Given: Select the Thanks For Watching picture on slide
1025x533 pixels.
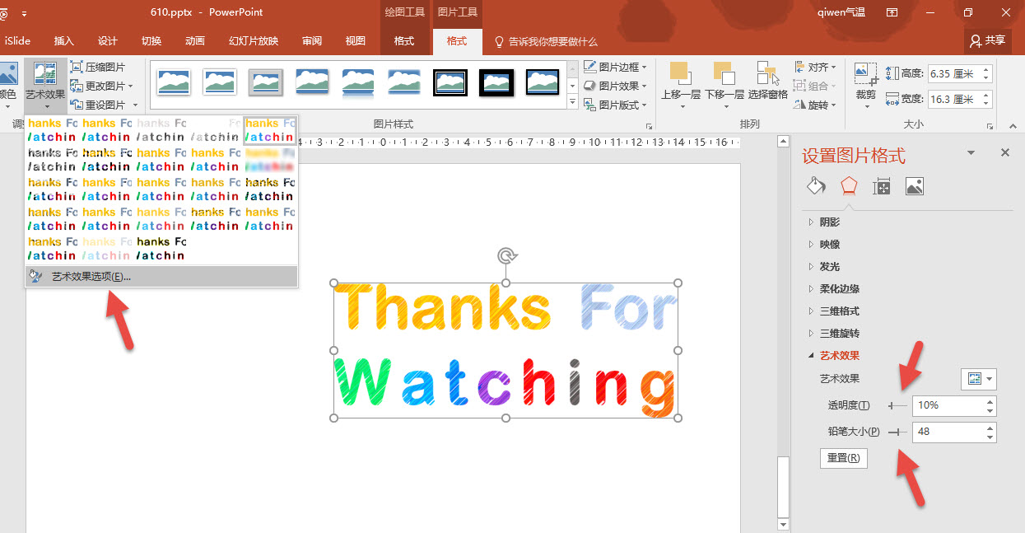Looking at the screenshot, I should pyautogui.click(x=506, y=350).
